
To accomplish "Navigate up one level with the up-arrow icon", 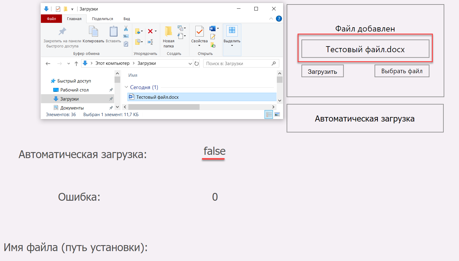I will [76, 63].
